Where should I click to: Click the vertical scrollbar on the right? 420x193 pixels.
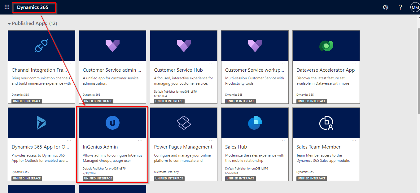coord(418,93)
